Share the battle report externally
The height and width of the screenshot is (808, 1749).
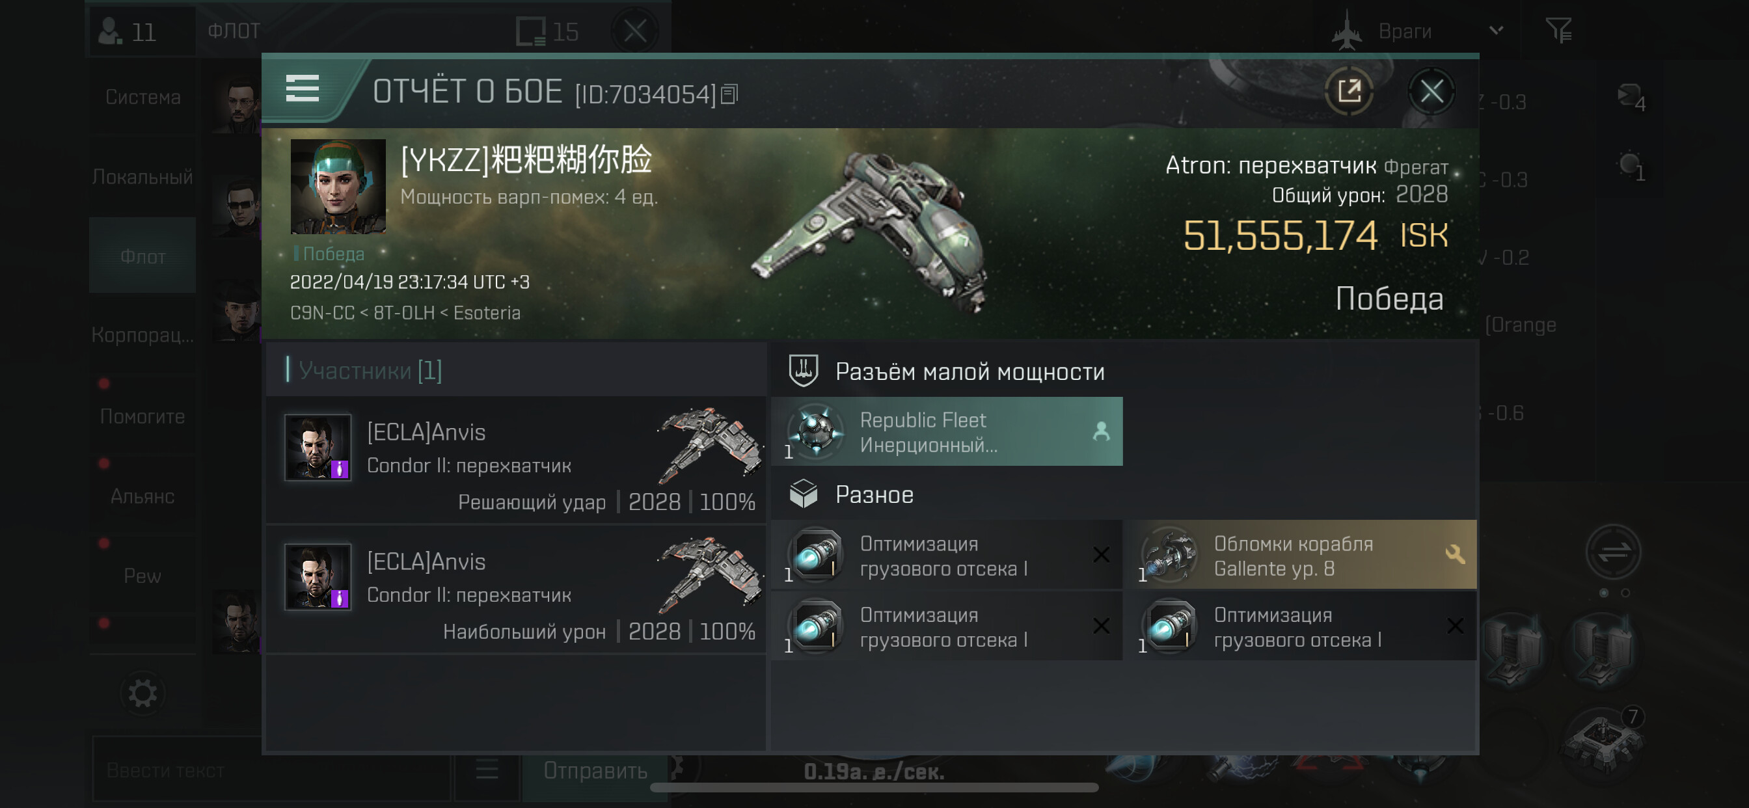pos(1348,90)
